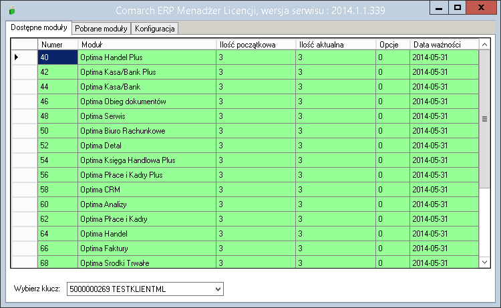The image size is (501, 308).
Task: Click number cell 60
Action: click(x=58, y=204)
